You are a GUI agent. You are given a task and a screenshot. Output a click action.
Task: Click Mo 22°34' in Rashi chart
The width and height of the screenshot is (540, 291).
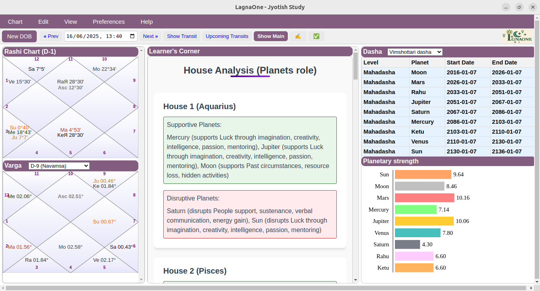point(104,69)
